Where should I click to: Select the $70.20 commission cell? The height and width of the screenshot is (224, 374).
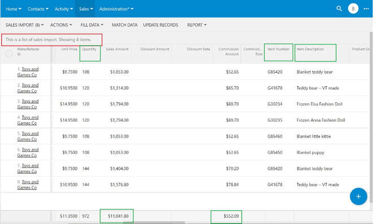tap(232, 169)
